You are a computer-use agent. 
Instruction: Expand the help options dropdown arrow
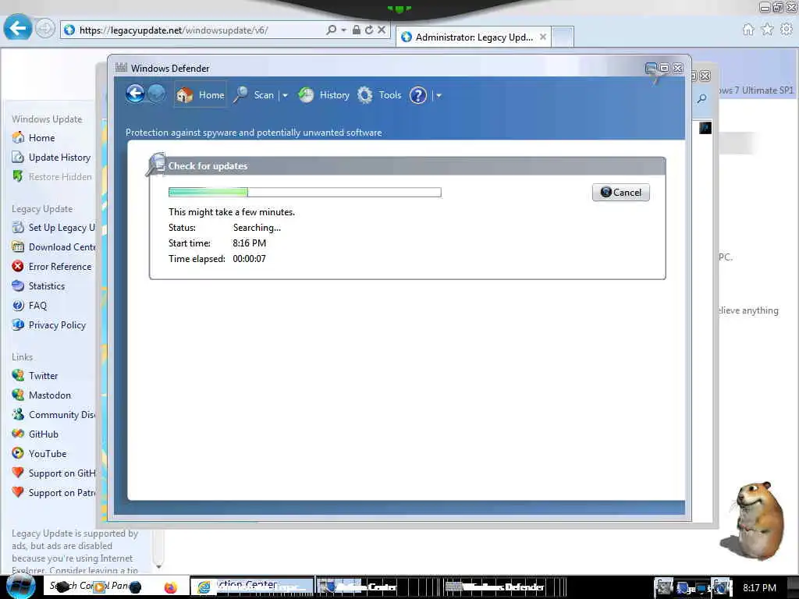click(x=439, y=95)
